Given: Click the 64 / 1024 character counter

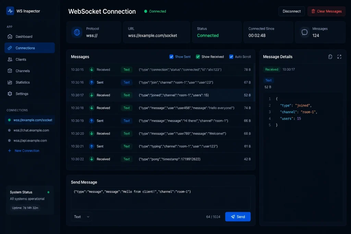Looking at the screenshot, I should [213, 217].
